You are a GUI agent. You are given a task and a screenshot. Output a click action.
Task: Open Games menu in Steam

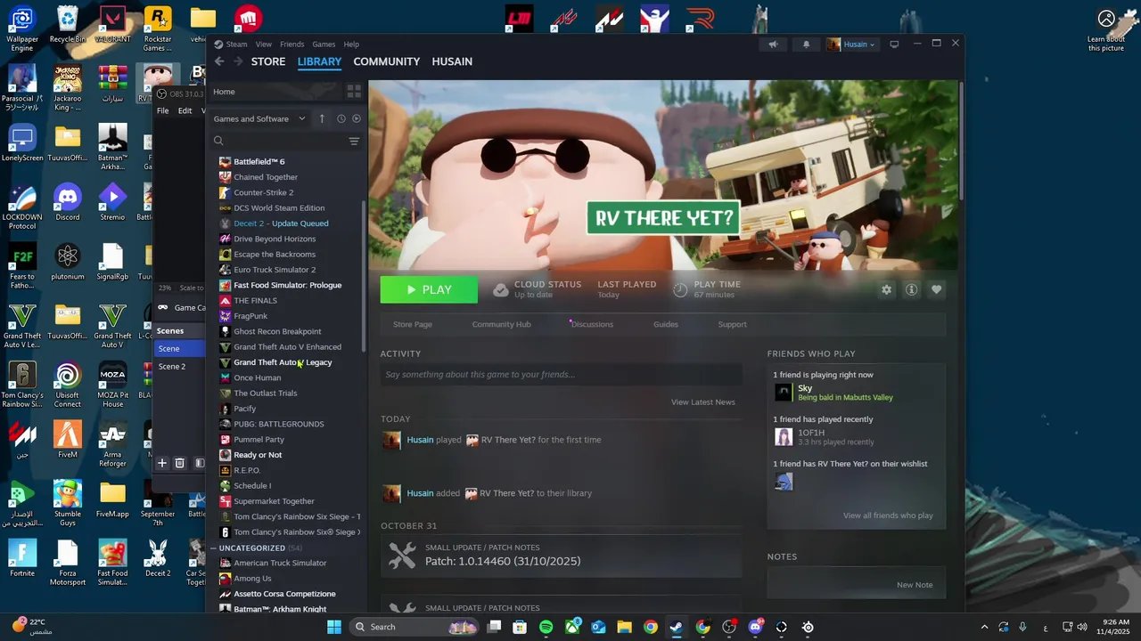tap(324, 45)
